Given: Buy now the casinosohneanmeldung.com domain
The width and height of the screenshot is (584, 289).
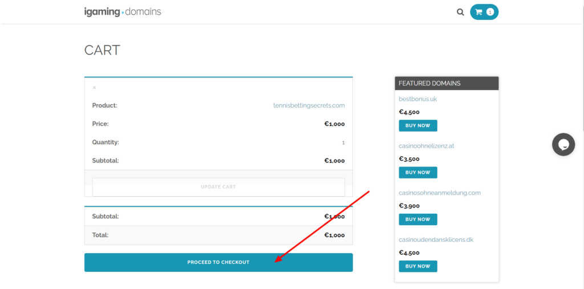Looking at the screenshot, I should pyautogui.click(x=417, y=219).
